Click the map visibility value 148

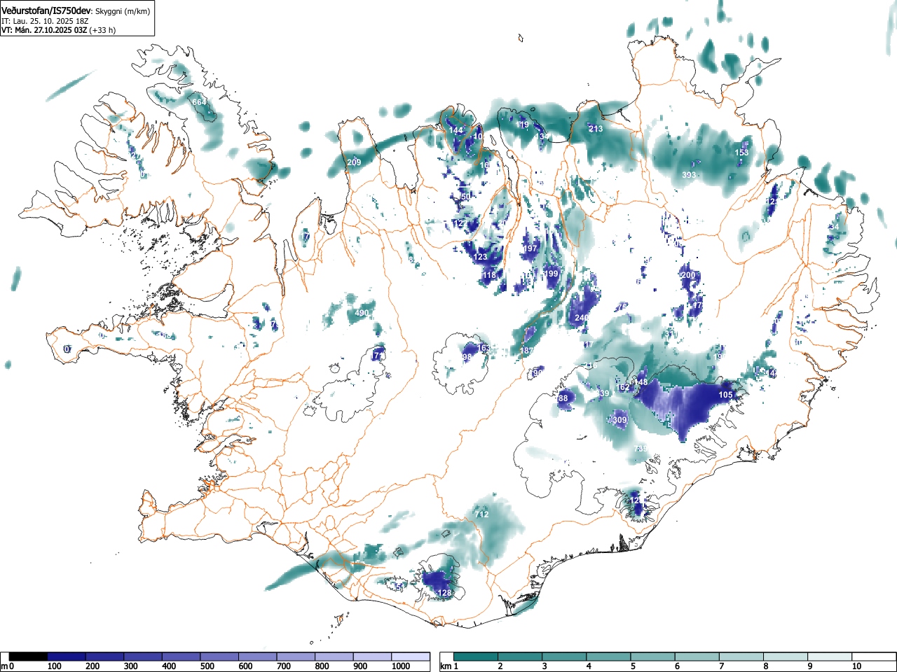point(641,382)
